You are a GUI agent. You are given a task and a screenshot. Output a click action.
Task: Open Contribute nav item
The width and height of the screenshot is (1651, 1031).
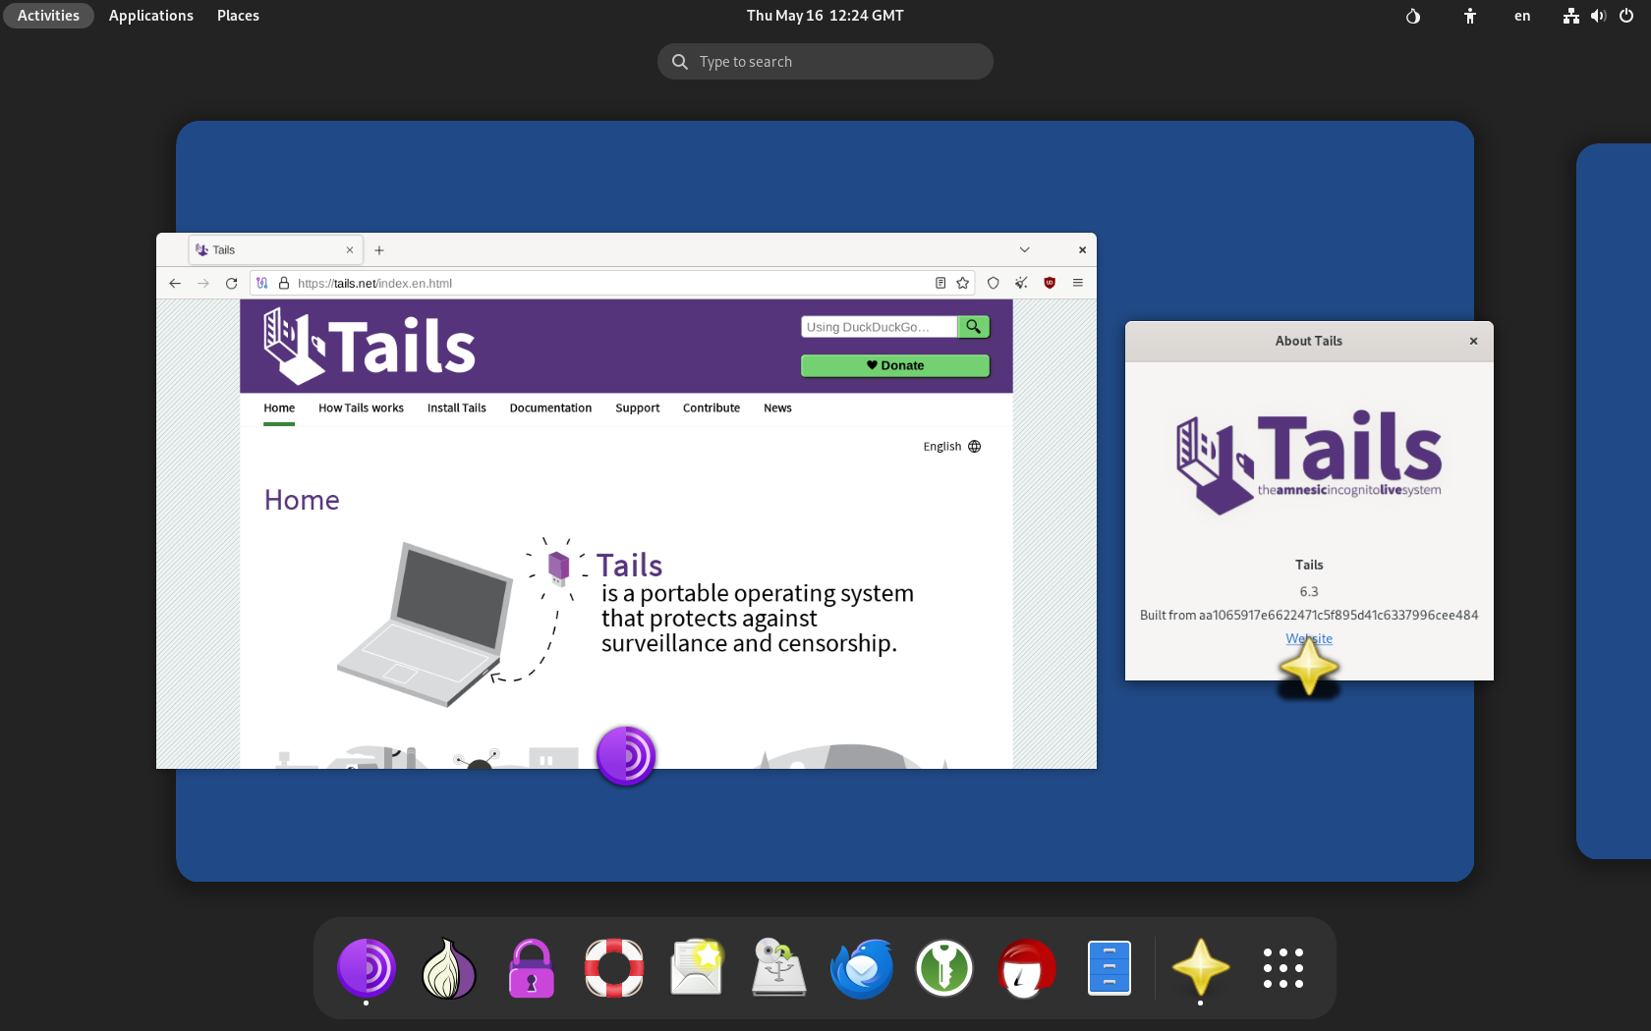tap(712, 408)
